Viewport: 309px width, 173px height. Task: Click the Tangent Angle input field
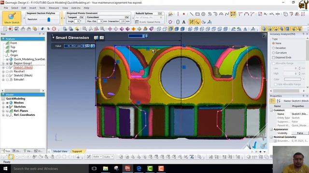click(77, 21)
